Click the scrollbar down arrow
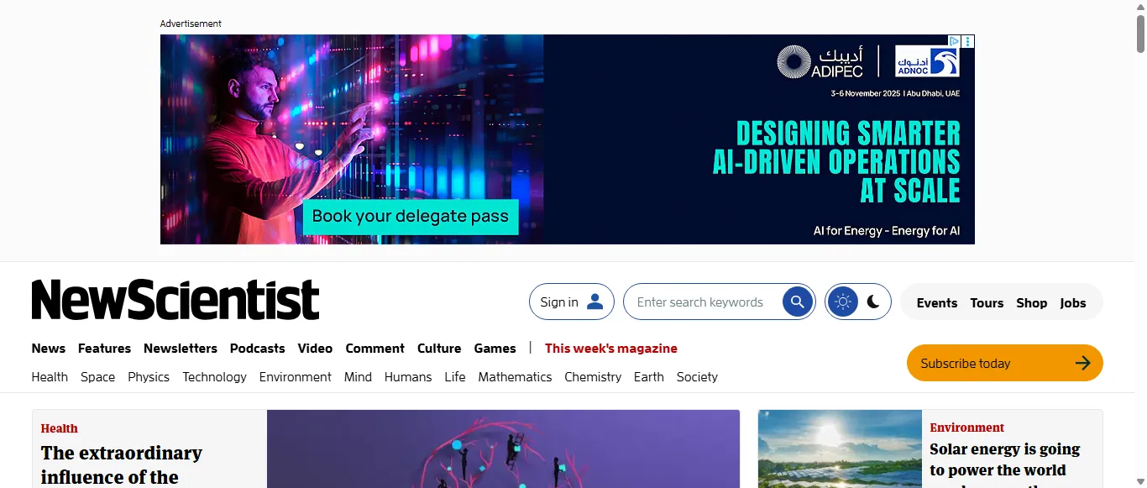 (1139, 481)
